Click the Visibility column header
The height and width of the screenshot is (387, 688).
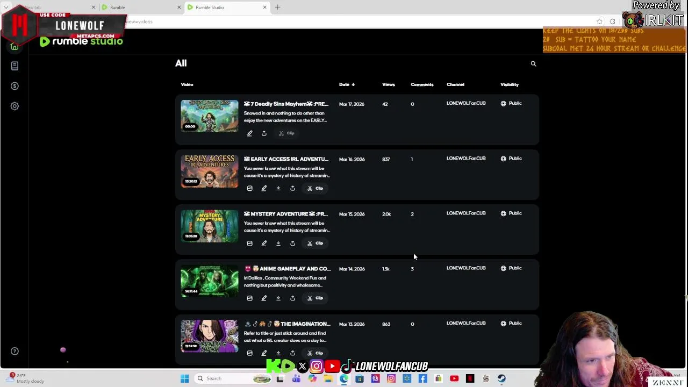510,84
